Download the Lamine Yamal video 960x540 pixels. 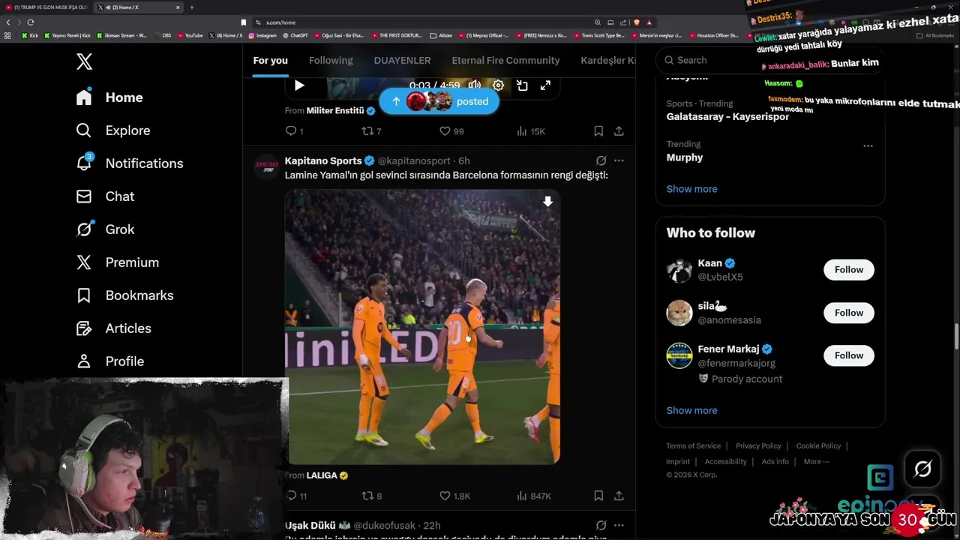tap(547, 202)
